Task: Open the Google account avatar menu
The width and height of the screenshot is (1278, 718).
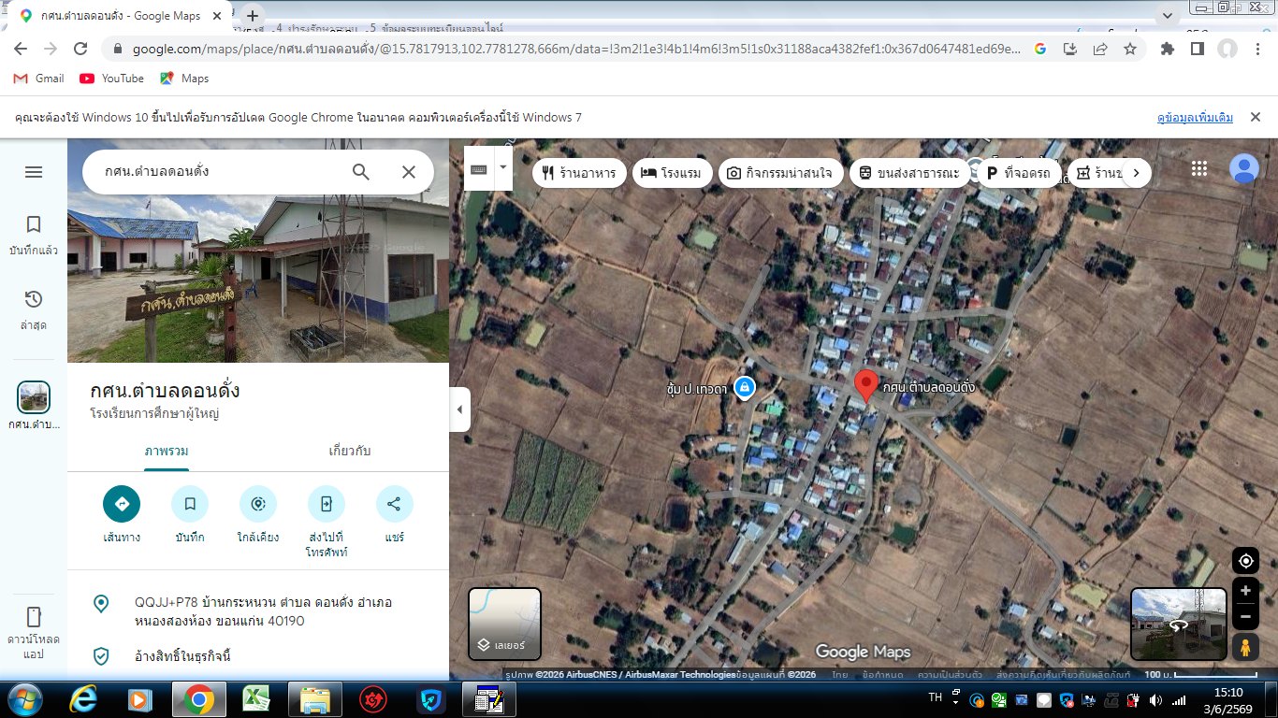Action: click(x=1243, y=168)
